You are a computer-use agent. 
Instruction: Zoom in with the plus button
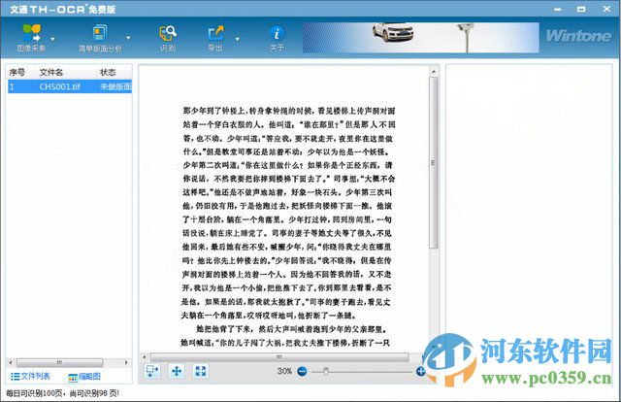coord(420,372)
